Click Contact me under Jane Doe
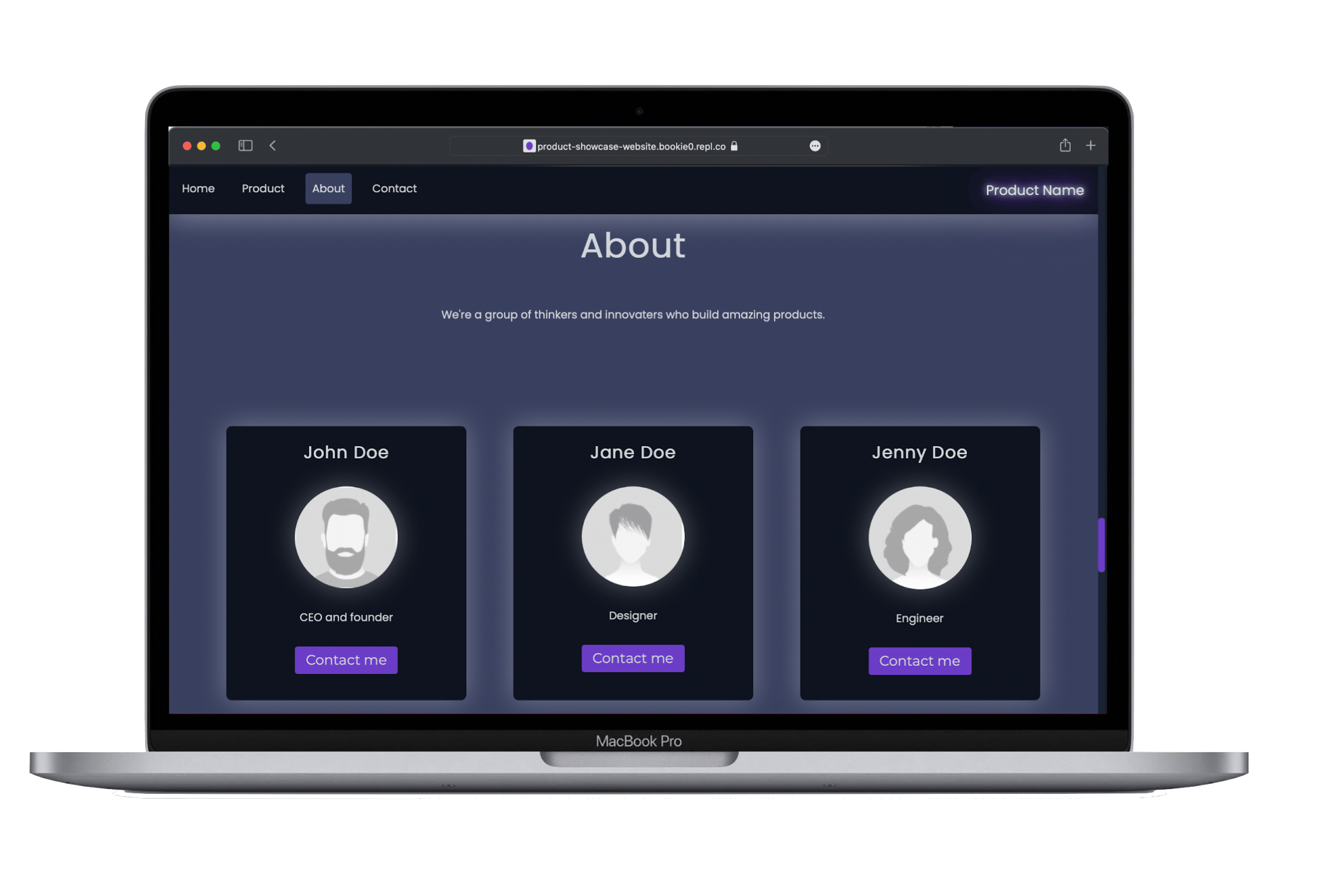 pyautogui.click(x=632, y=658)
